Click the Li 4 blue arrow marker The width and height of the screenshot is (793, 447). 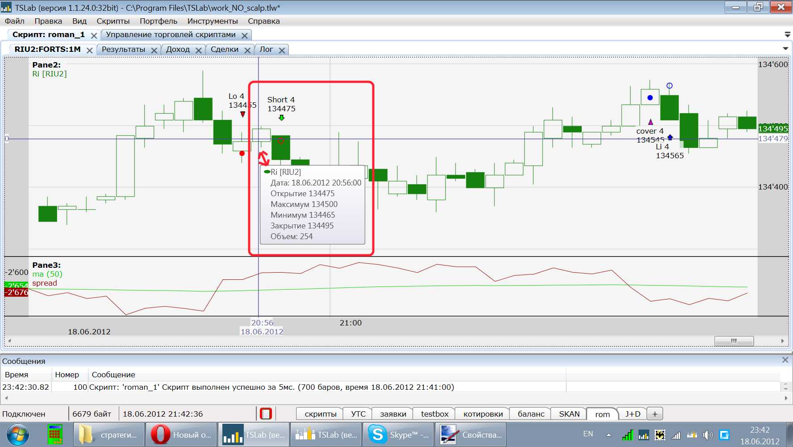pyautogui.click(x=670, y=137)
